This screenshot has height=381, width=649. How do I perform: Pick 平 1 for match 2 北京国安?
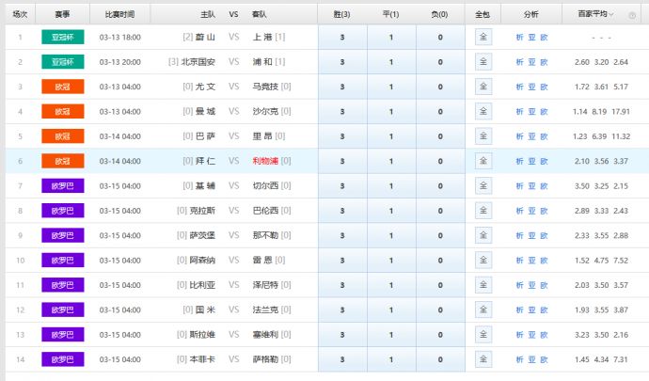pyautogui.click(x=391, y=62)
